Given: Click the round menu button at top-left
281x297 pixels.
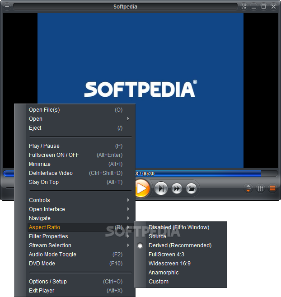Looking at the screenshot, I should click(7, 7).
